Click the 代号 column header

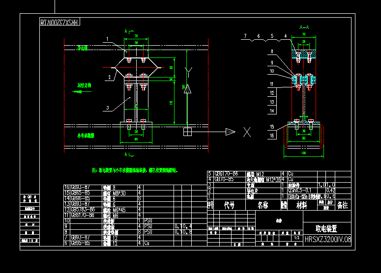(x=229, y=206)
